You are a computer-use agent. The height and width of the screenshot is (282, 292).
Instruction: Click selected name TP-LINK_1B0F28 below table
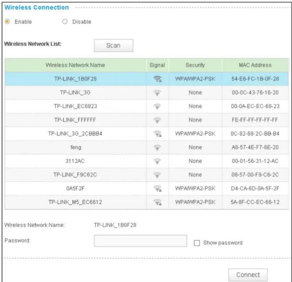pyautogui.click(x=115, y=225)
